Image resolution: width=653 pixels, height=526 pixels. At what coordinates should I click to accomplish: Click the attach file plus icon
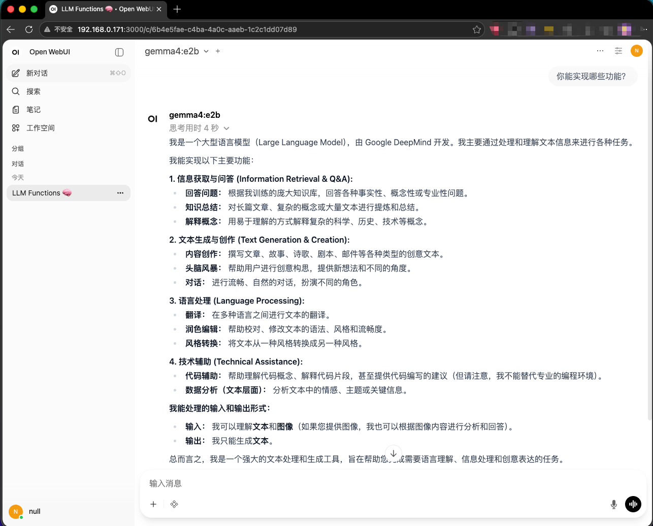[x=153, y=504]
